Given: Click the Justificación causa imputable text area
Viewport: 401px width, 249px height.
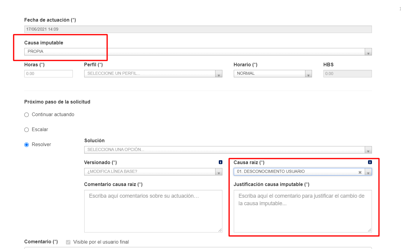Looking at the screenshot, I should [303, 211].
